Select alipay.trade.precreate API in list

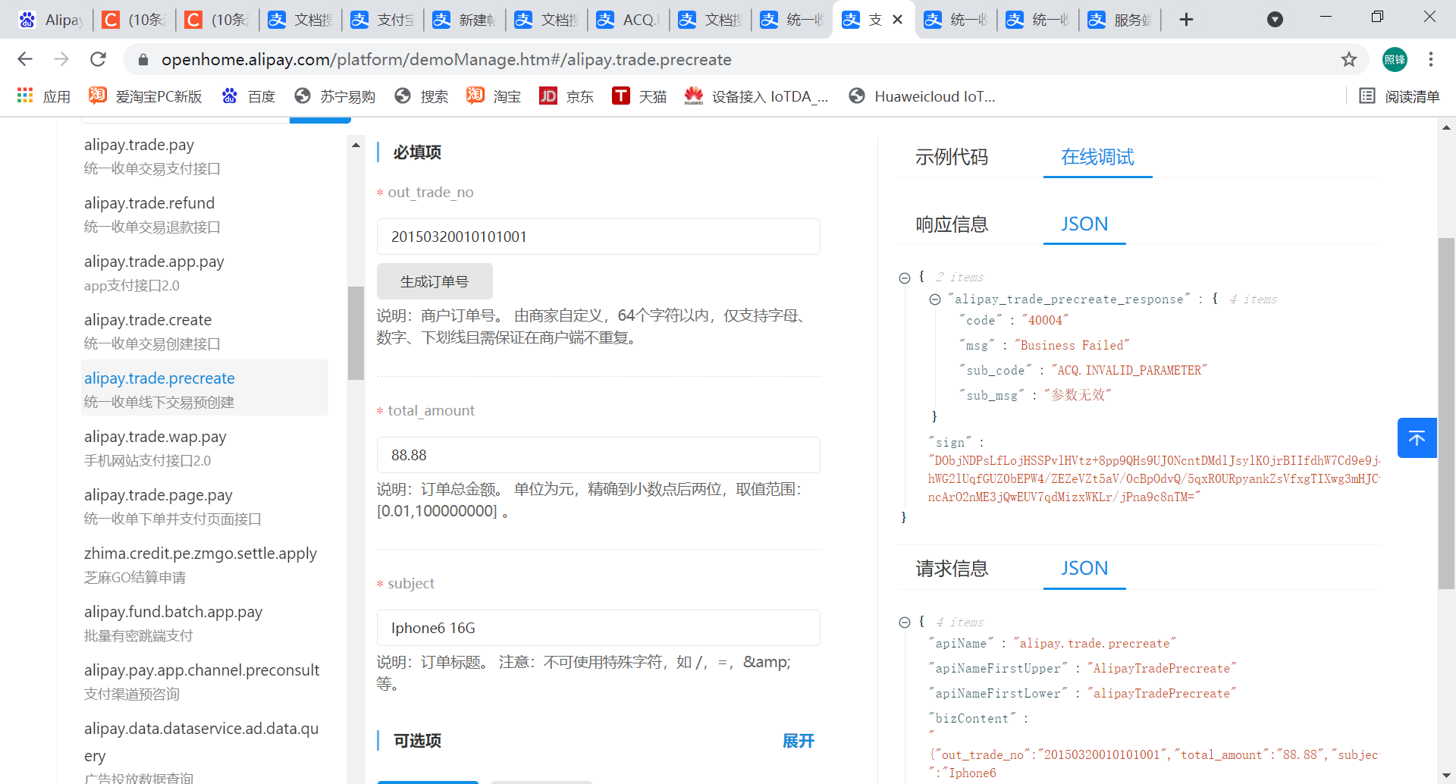tap(205, 387)
